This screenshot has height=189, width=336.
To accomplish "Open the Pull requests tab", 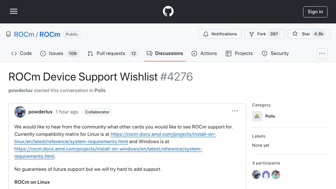I will [x=113, y=53].
